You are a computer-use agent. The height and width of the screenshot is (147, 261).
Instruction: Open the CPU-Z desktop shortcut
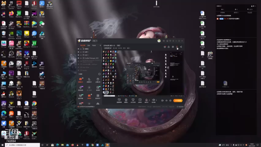pos(4,105)
